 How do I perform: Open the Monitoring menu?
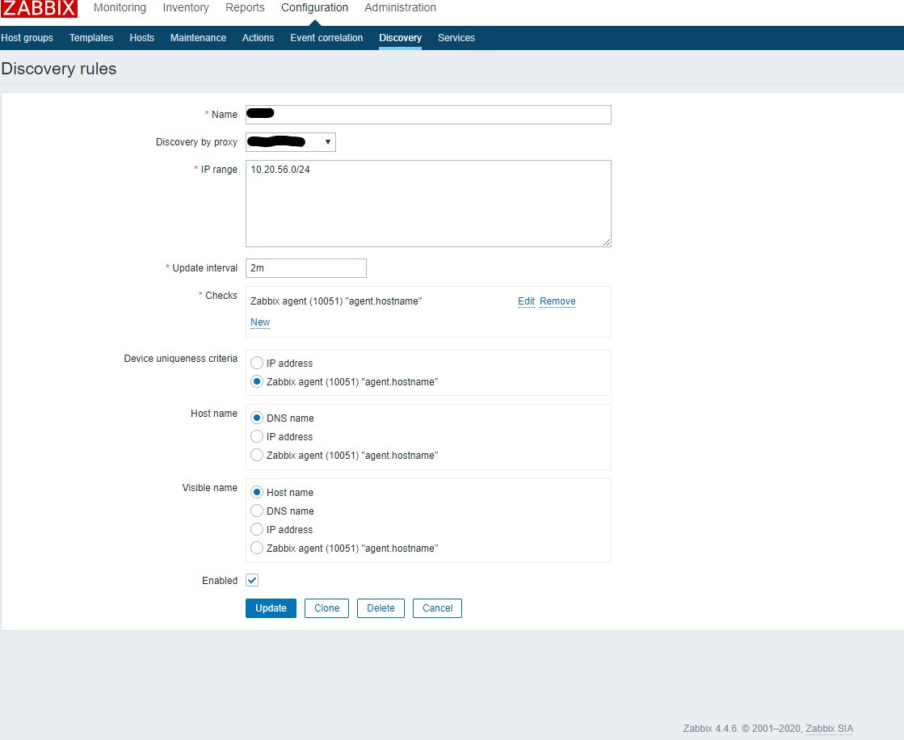tap(120, 7)
